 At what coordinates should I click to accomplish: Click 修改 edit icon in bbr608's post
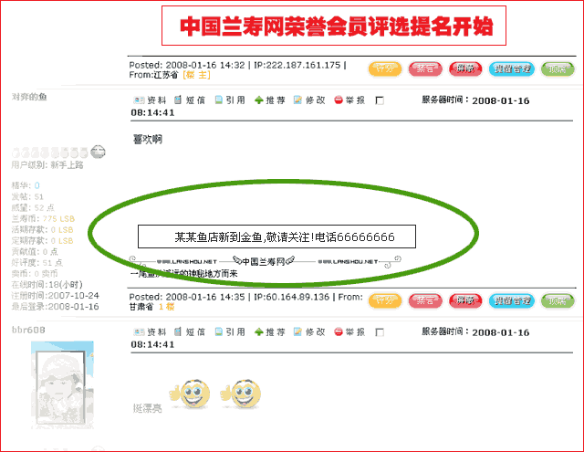point(297,331)
